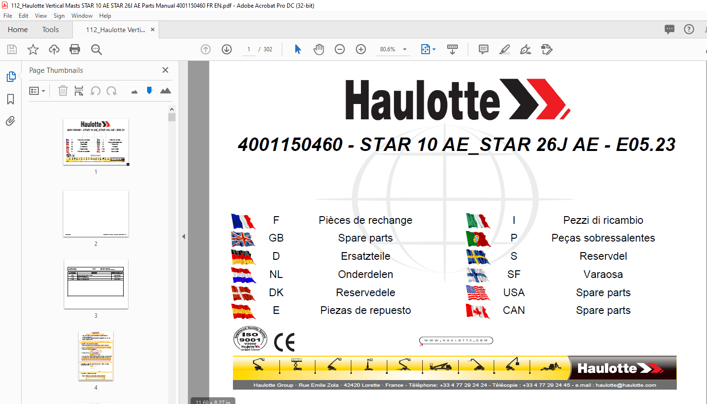Switch to the Tools tab
Image resolution: width=707 pixels, height=404 pixels.
coord(50,30)
